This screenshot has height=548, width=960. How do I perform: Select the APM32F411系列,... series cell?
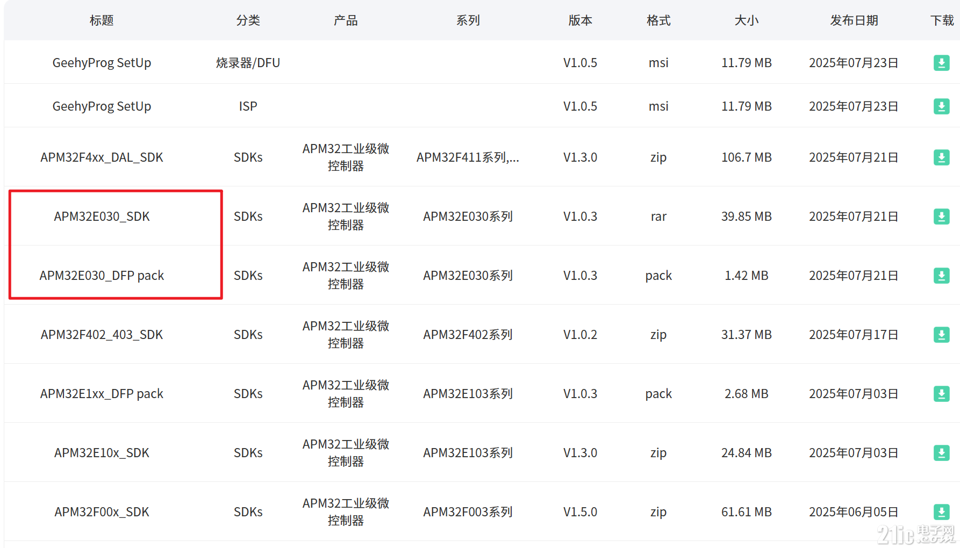click(x=468, y=157)
